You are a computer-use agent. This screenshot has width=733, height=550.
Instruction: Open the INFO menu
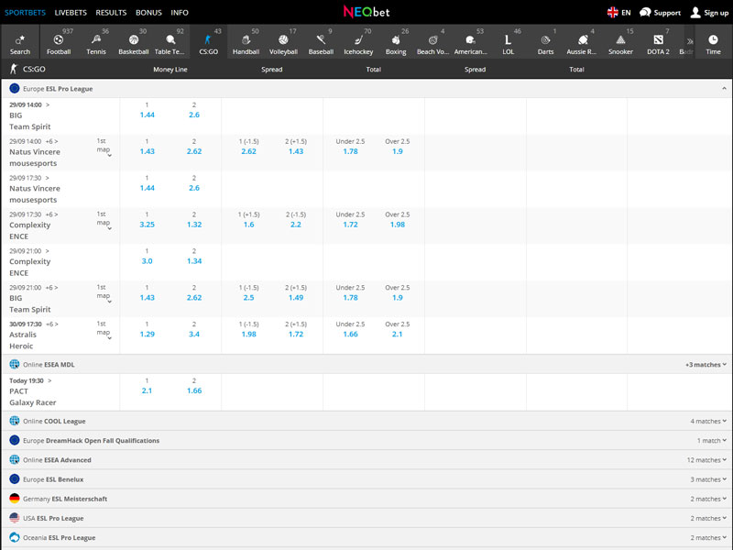pos(180,13)
